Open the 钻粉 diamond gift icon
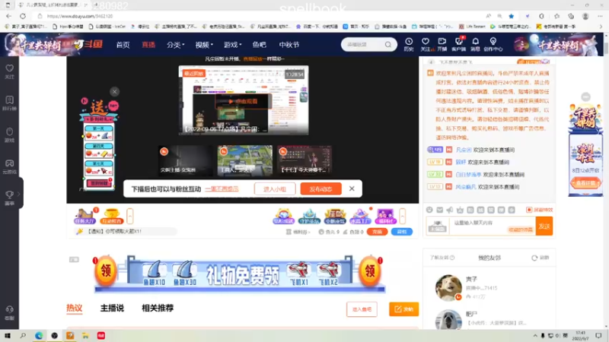 click(x=283, y=216)
